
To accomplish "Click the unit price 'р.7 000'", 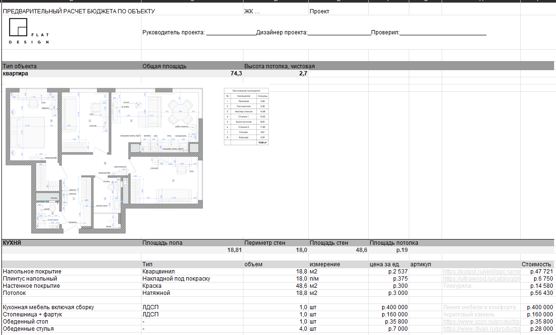I will click(398, 329).
